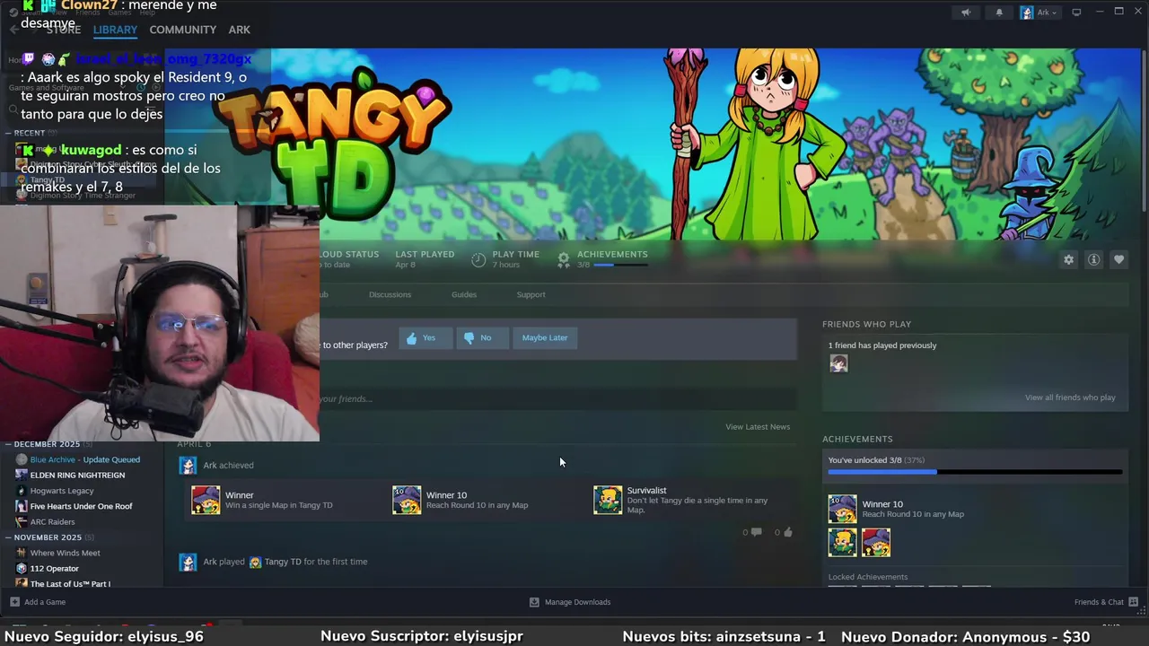Click the Ark avatar beside 'Ark achieved'
The image size is (1149, 646).
(188, 465)
